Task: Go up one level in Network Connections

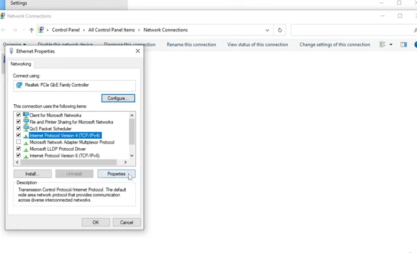Action: pyautogui.click(x=31, y=30)
